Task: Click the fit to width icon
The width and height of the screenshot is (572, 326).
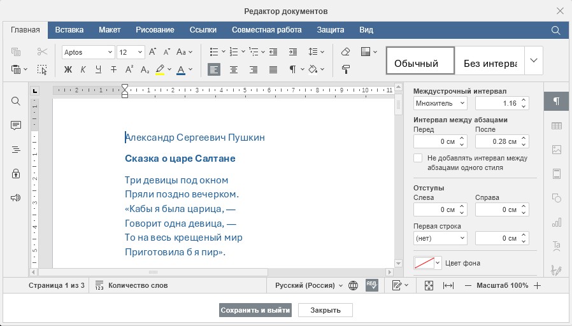Action: [448, 285]
